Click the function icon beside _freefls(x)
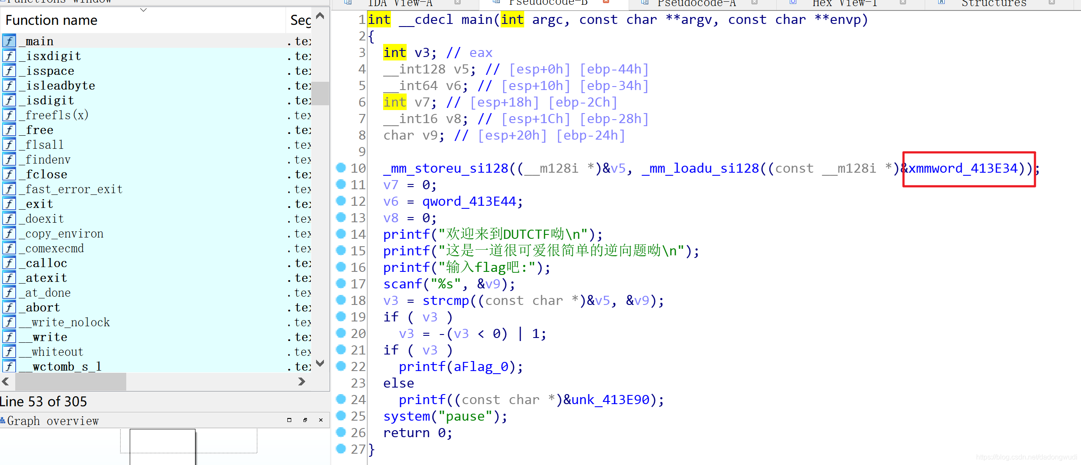The image size is (1081, 465). [x=9, y=115]
